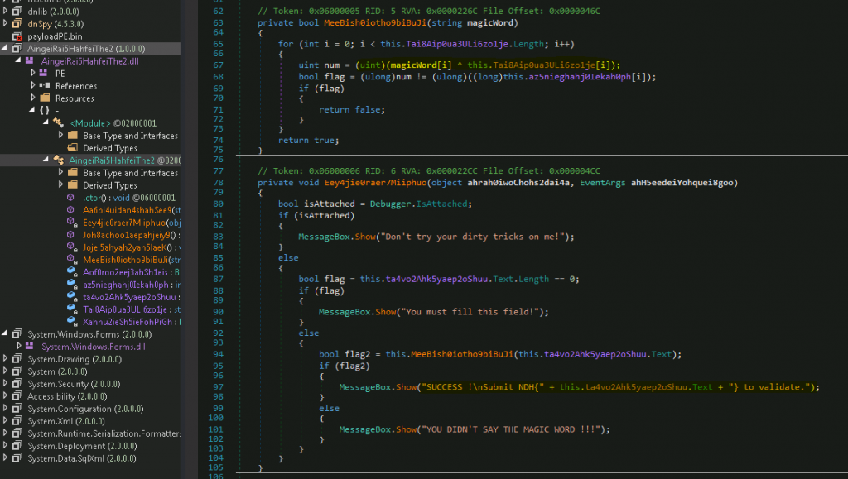Image resolution: width=848 pixels, height=479 pixels.
Task: Select the .ctor() constructor method icon
Action: [70, 198]
